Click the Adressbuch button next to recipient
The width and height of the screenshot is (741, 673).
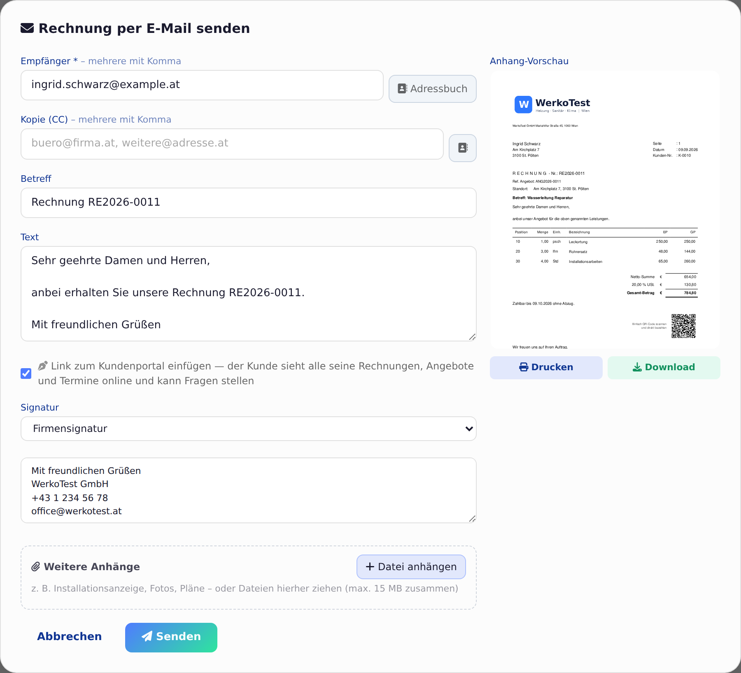[x=432, y=89]
